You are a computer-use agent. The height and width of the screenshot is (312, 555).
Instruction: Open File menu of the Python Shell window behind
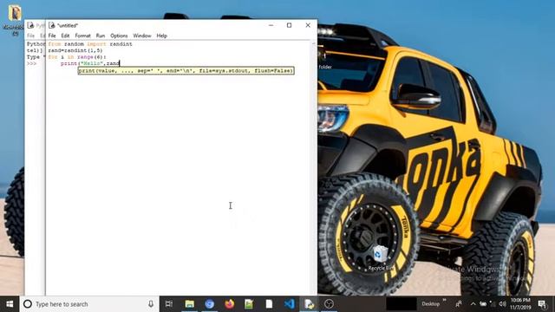click(x=31, y=36)
